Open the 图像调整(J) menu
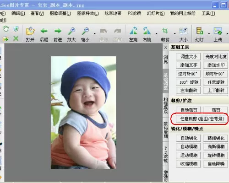Image resolution: width=229 pixels, height=183 pixels. pos(60,14)
